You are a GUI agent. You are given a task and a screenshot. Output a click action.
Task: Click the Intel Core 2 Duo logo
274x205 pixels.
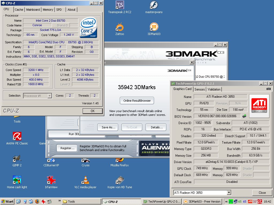(x=88, y=27)
